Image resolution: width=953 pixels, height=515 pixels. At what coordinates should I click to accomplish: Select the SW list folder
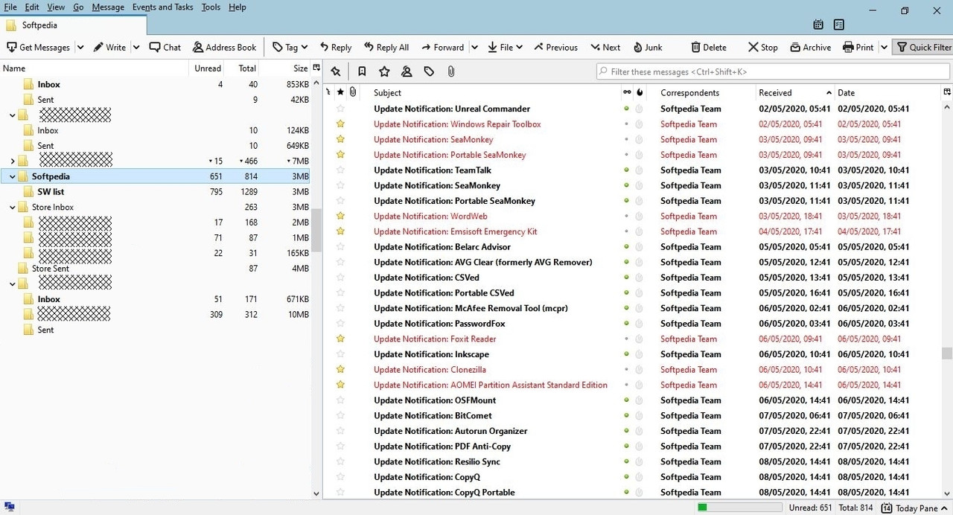click(x=51, y=191)
